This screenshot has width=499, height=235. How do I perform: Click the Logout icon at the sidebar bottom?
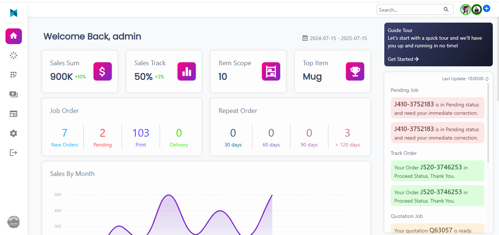pos(14,153)
